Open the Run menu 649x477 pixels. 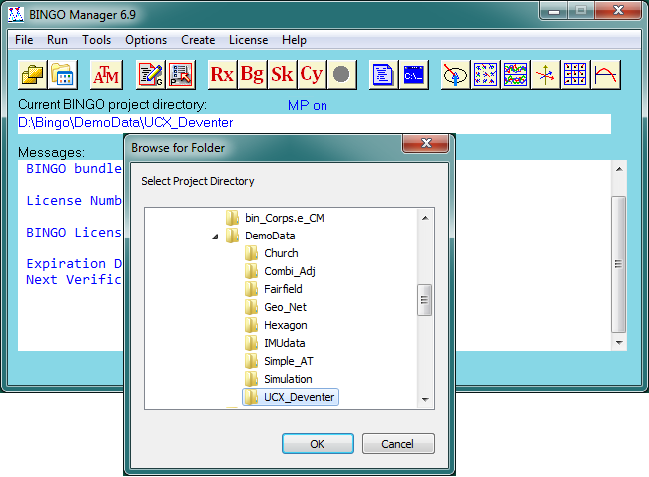pyautogui.click(x=57, y=40)
